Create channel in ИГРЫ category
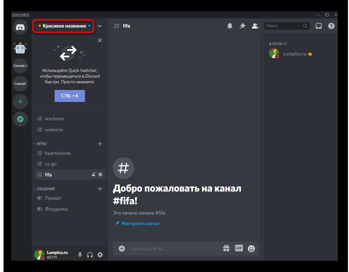 tap(100, 144)
